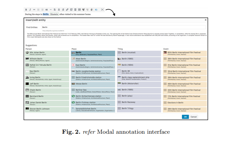
Task: Align text right
Action: pos(63,10)
